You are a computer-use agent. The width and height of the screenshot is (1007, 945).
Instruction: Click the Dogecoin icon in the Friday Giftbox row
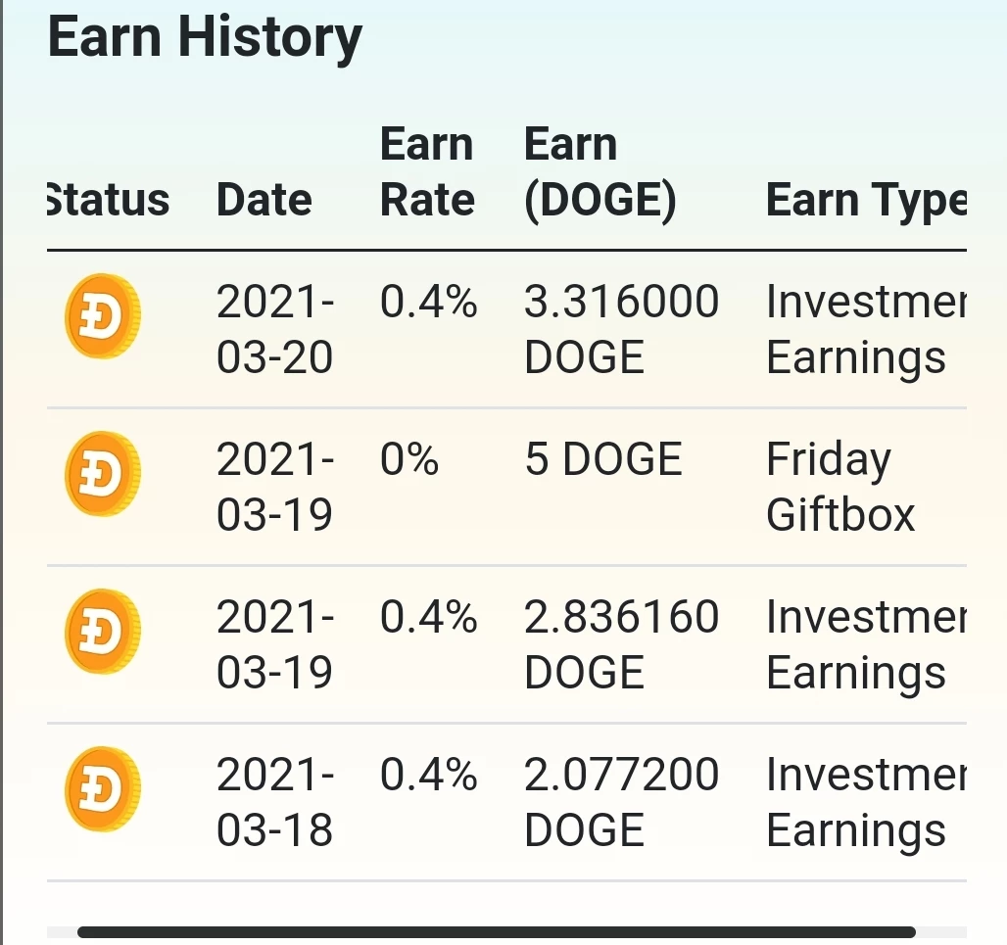[103, 474]
